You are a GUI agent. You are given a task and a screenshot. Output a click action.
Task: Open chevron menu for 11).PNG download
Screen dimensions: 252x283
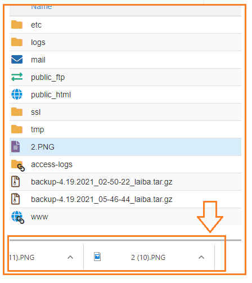tap(70, 257)
